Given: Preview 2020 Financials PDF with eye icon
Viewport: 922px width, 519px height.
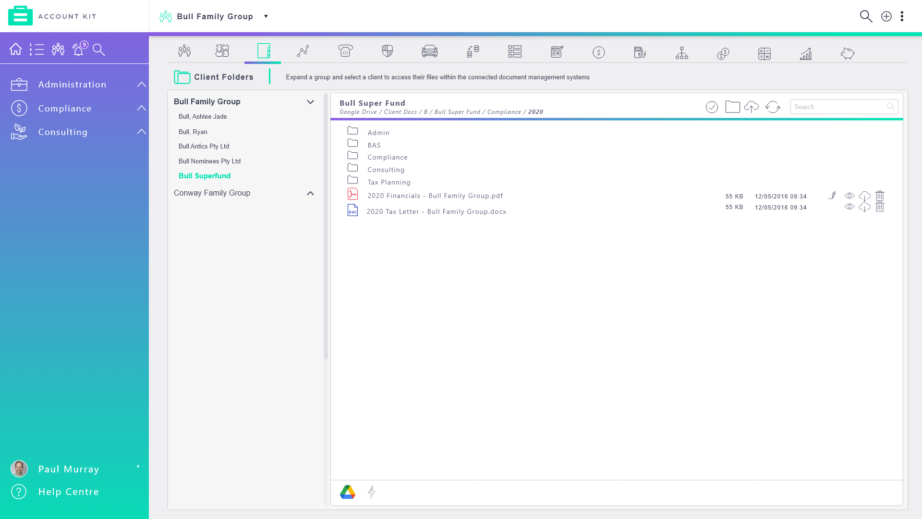Looking at the screenshot, I should click(x=849, y=196).
